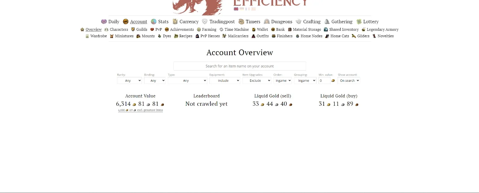Click the Outfits icon
This screenshot has height=193, width=479.
point(254,36)
